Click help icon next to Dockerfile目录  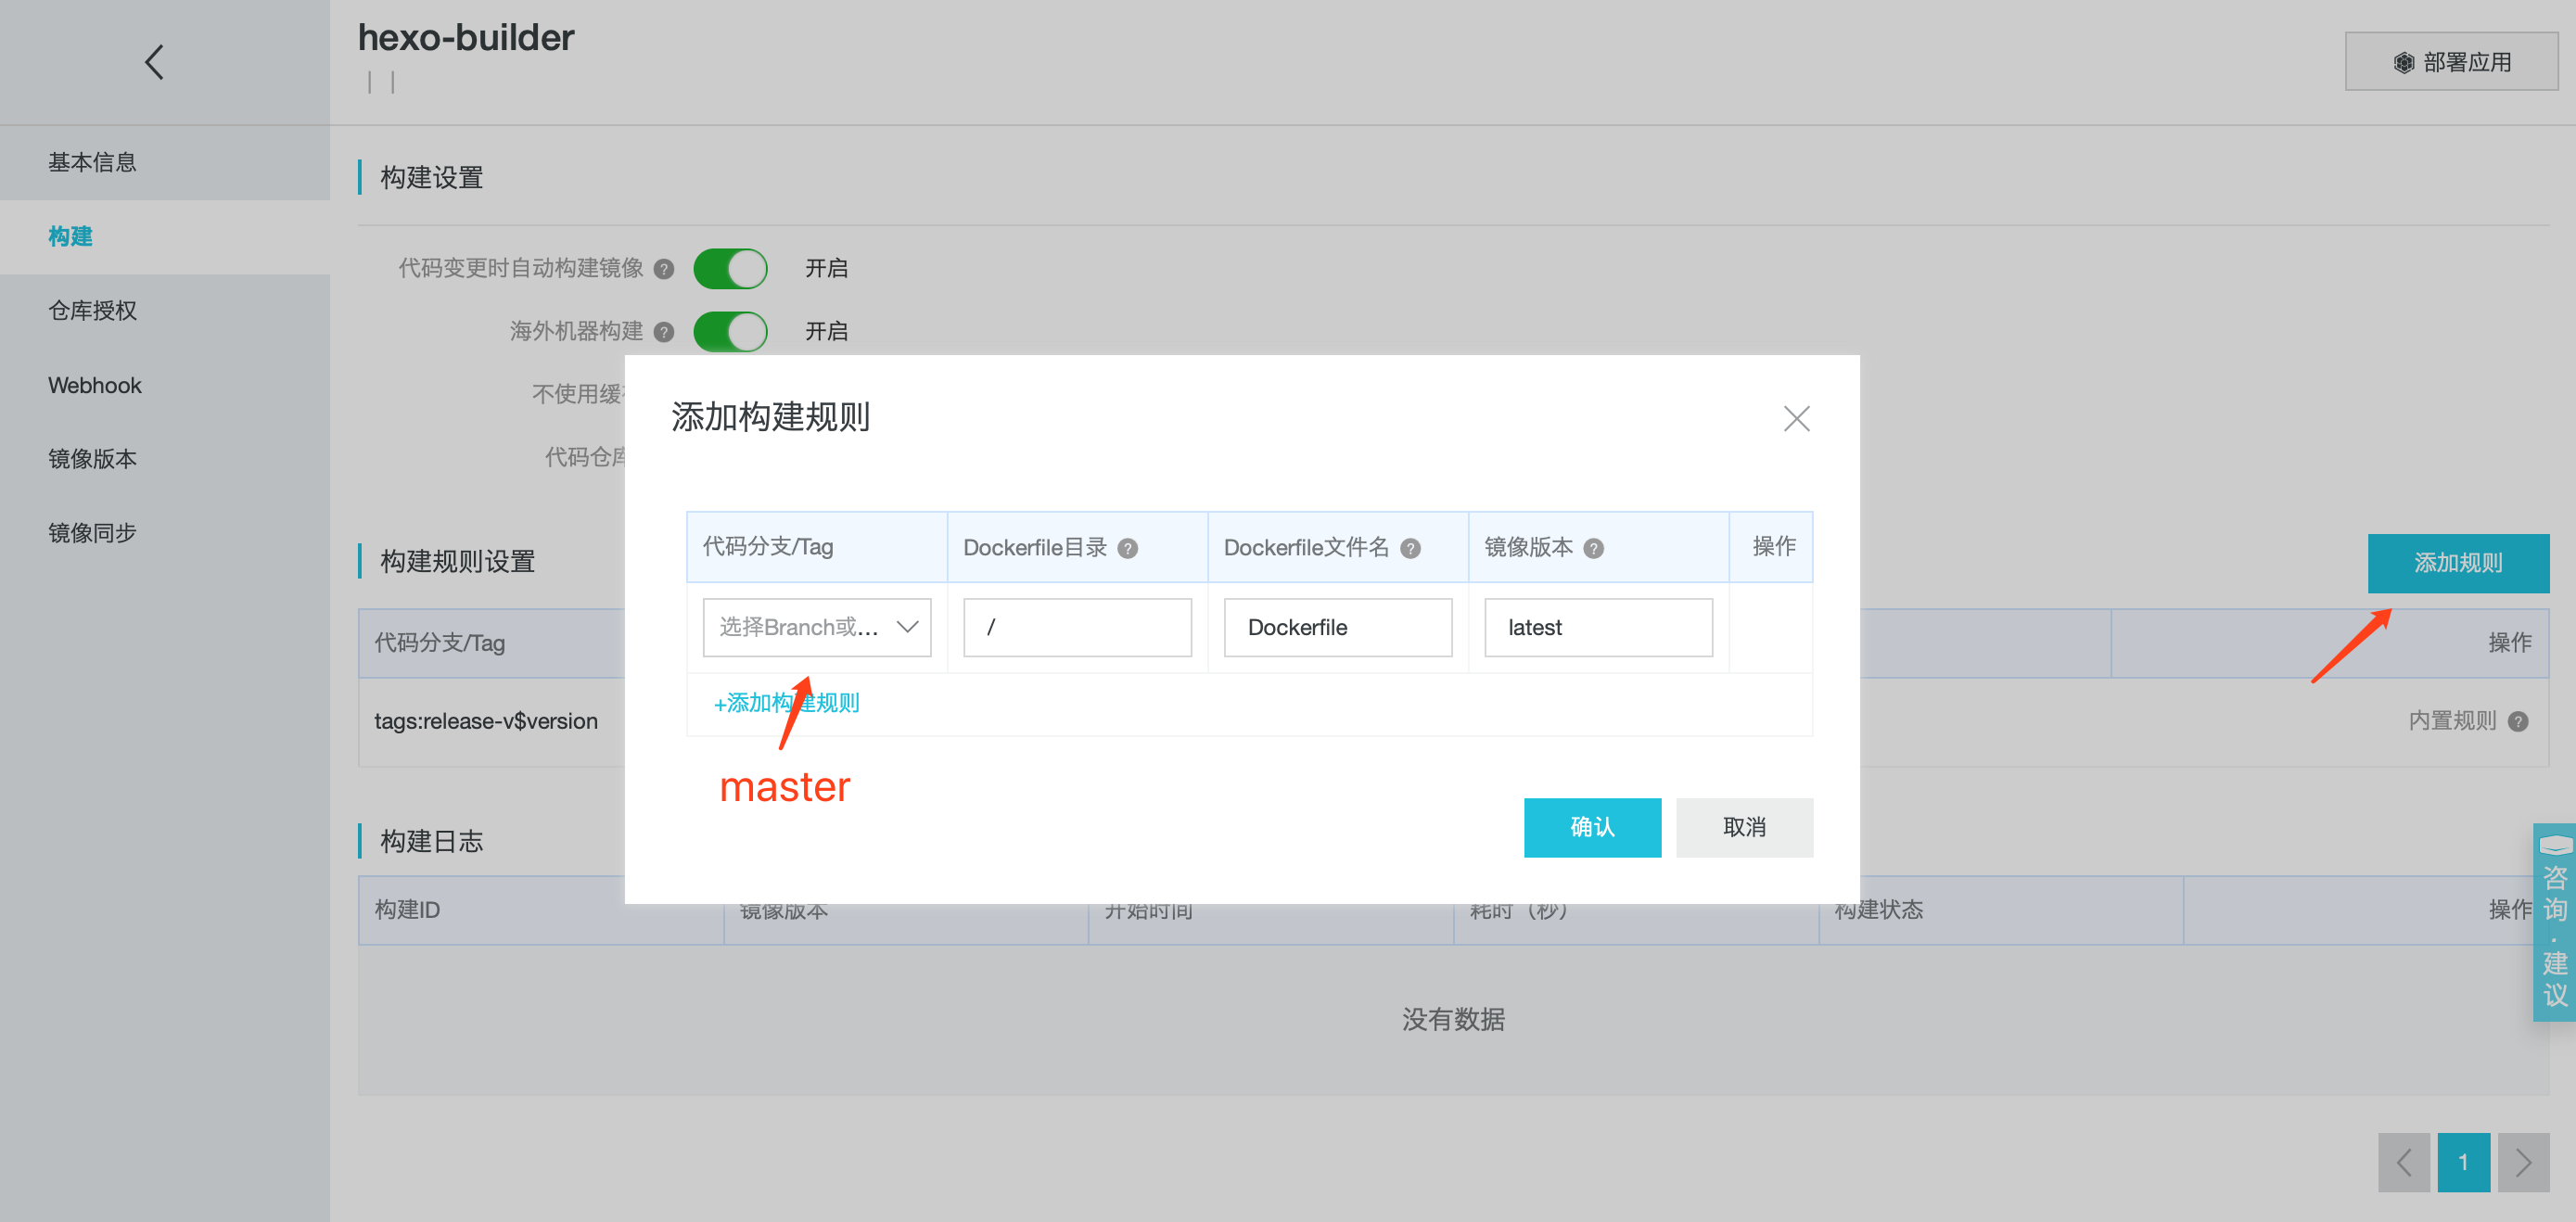(1127, 548)
